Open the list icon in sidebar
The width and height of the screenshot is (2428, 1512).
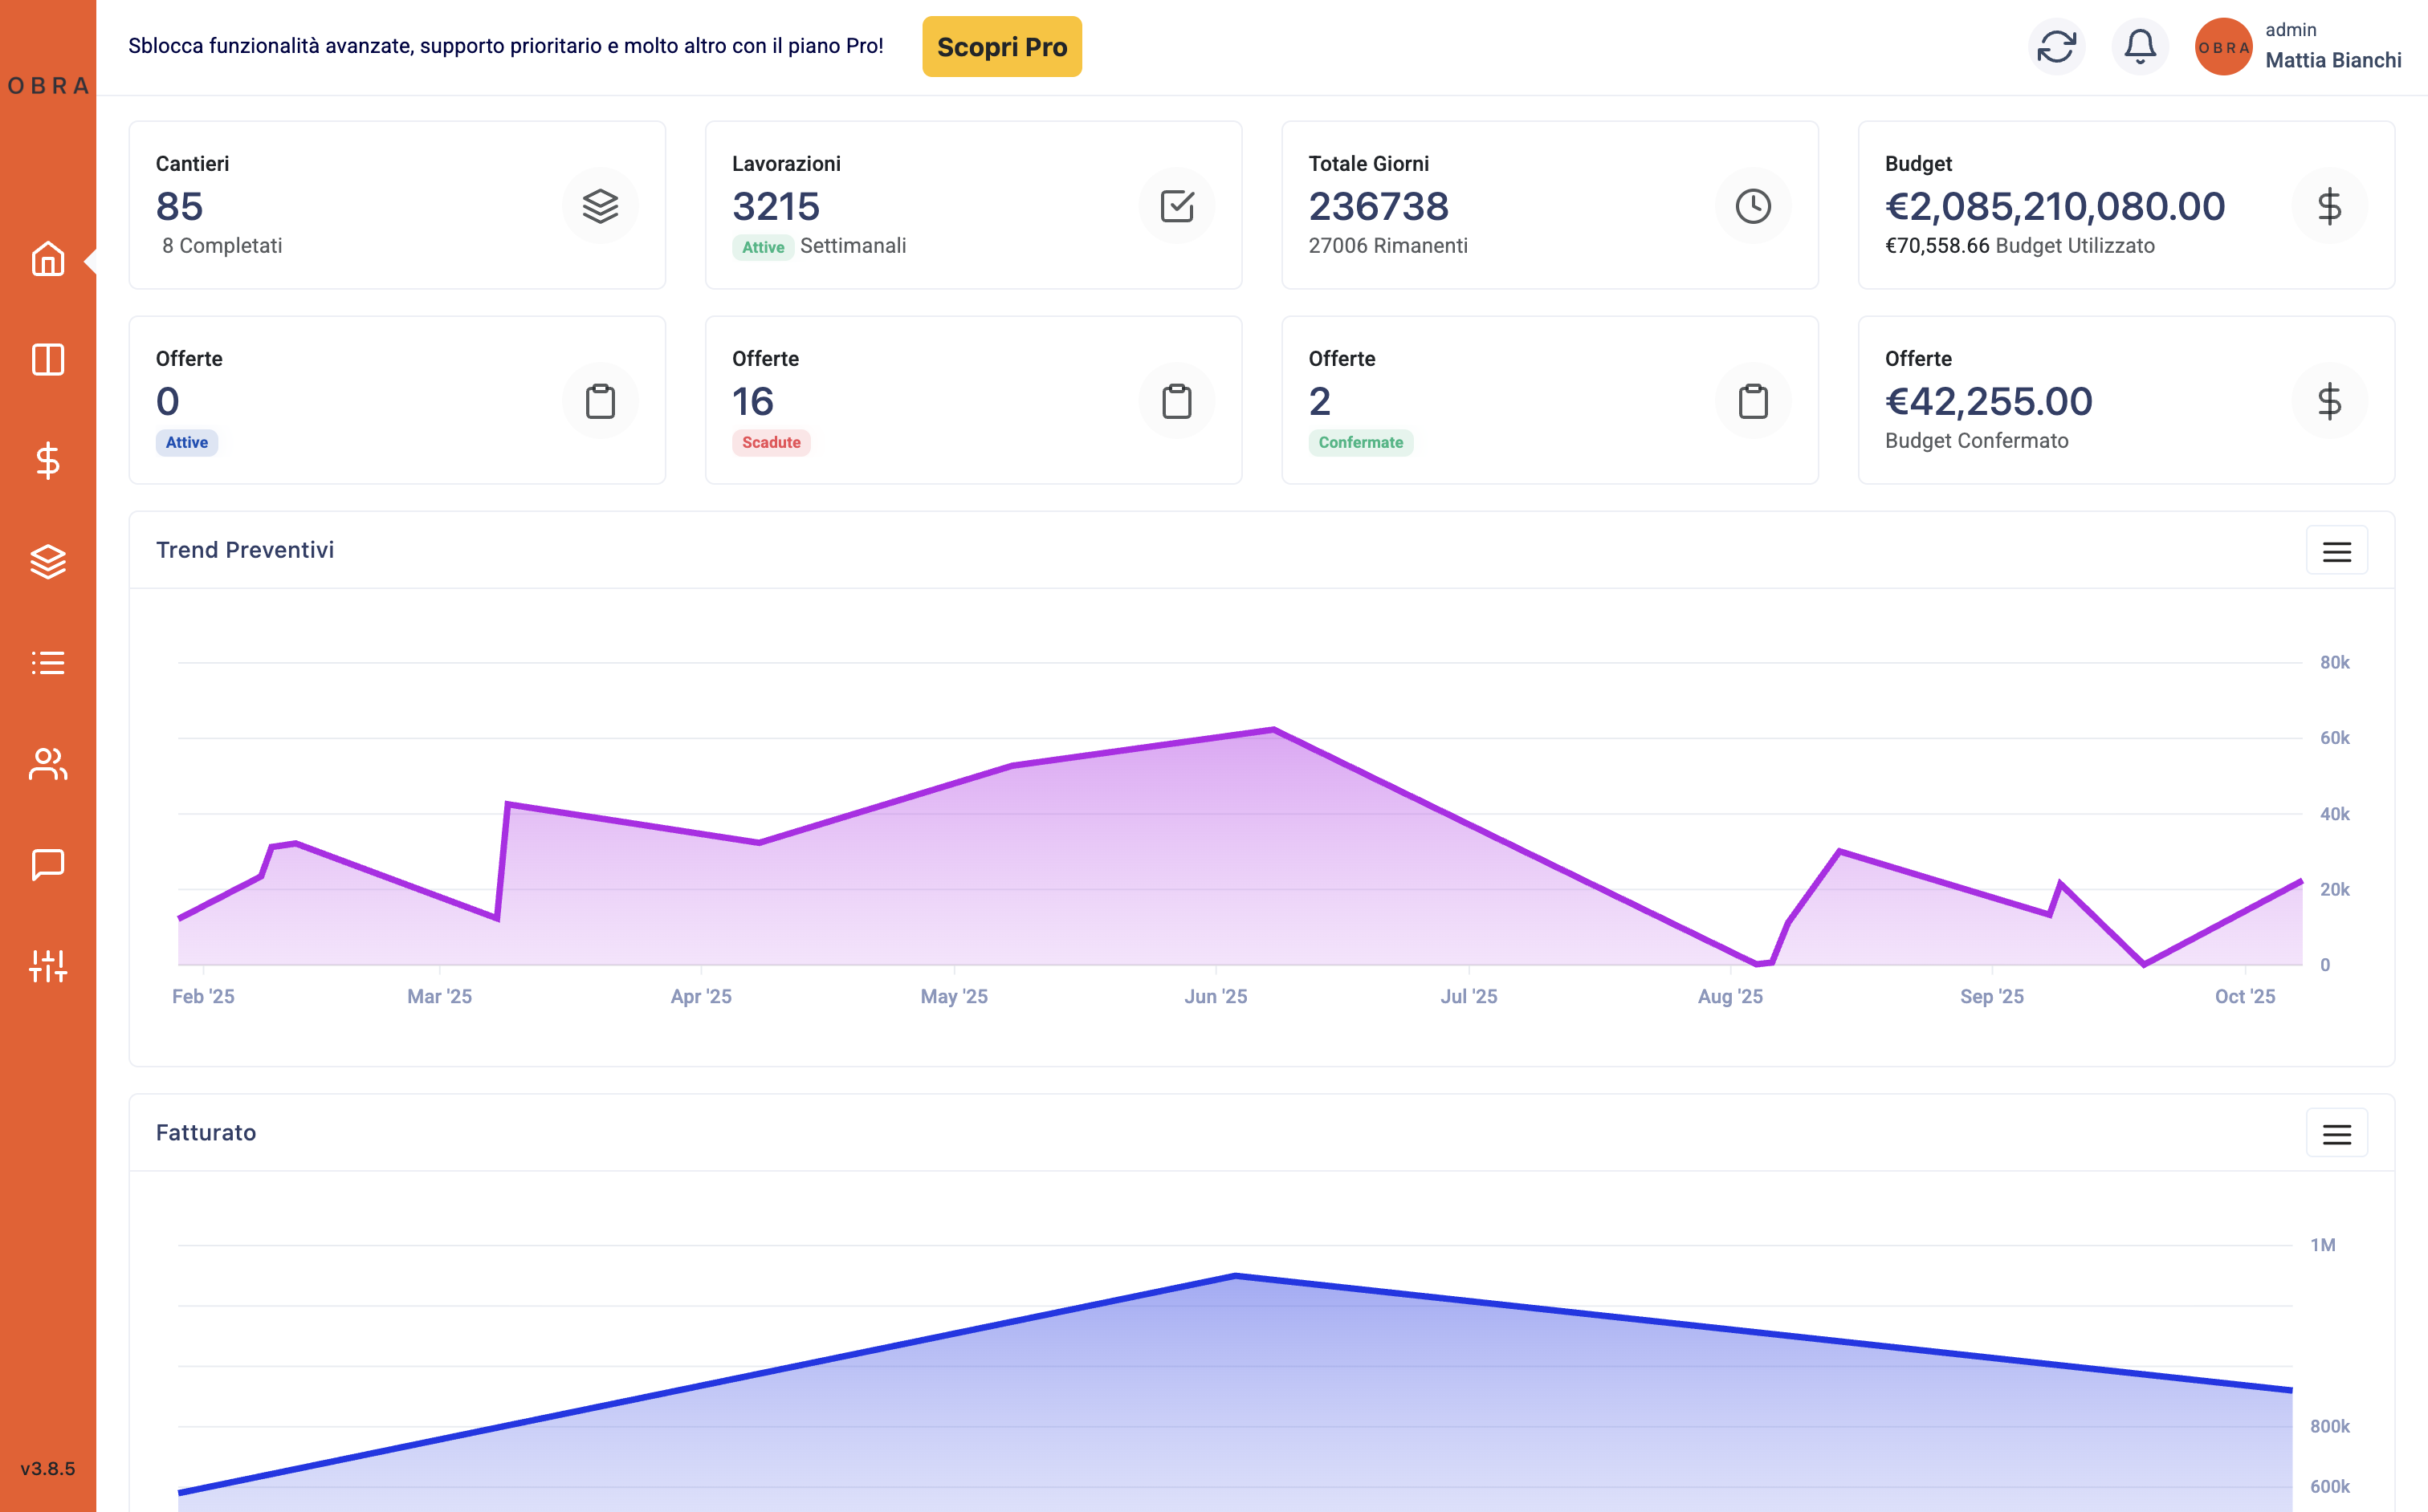click(x=48, y=662)
